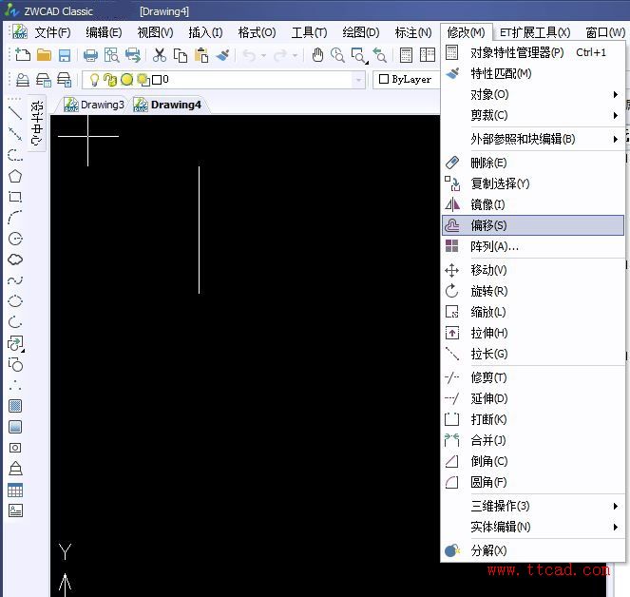Choose 分解(X) explode menu item
This screenshot has height=597, width=630.
[x=533, y=550]
